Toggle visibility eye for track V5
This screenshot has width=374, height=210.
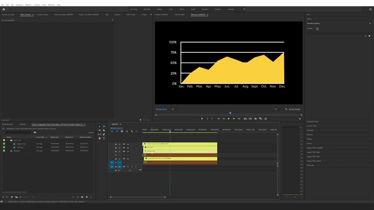pyautogui.click(x=128, y=148)
